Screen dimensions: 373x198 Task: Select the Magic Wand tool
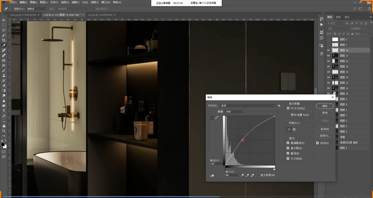4,35
